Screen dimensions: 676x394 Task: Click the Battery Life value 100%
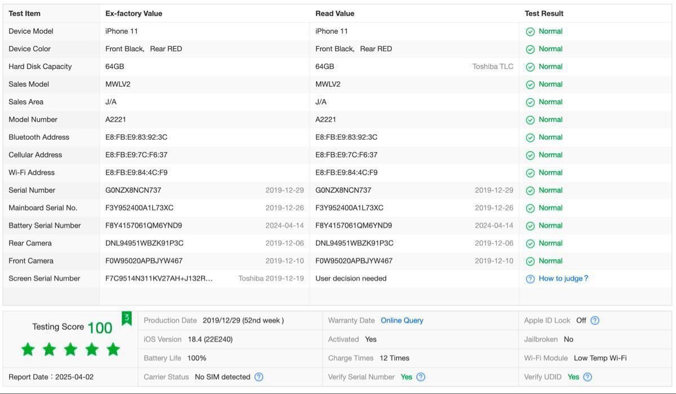click(197, 358)
